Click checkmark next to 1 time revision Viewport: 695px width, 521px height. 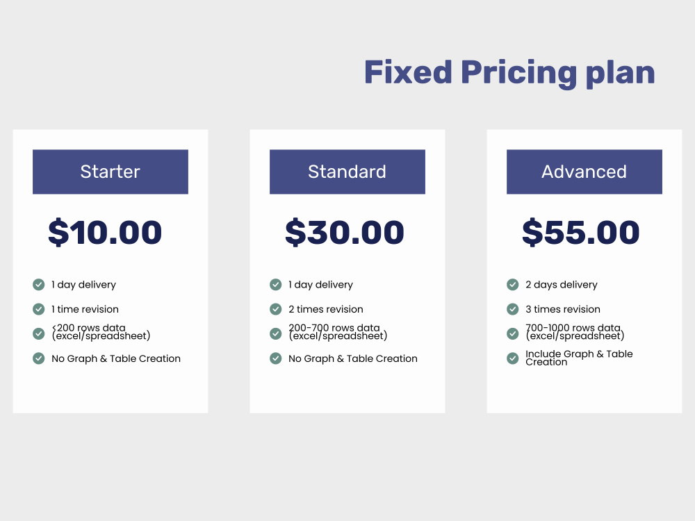[x=38, y=309]
